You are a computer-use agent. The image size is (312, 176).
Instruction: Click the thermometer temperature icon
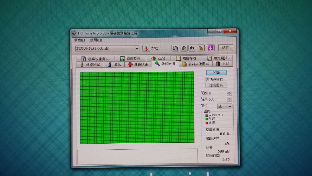coord(146,48)
